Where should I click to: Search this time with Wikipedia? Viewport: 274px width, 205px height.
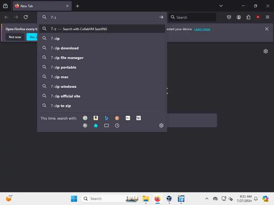[x=138, y=118]
